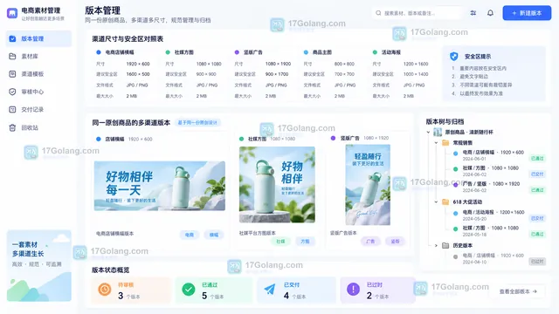Click the 活动海报 column header in the table
The width and height of the screenshot is (559, 314).
(x=391, y=52)
